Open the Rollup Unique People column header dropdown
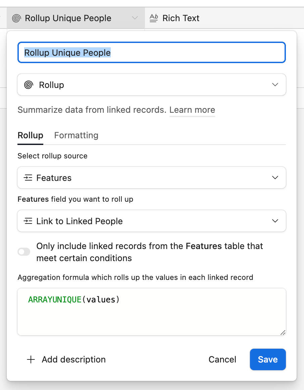This screenshot has height=390, width=304. click(135, 18)
